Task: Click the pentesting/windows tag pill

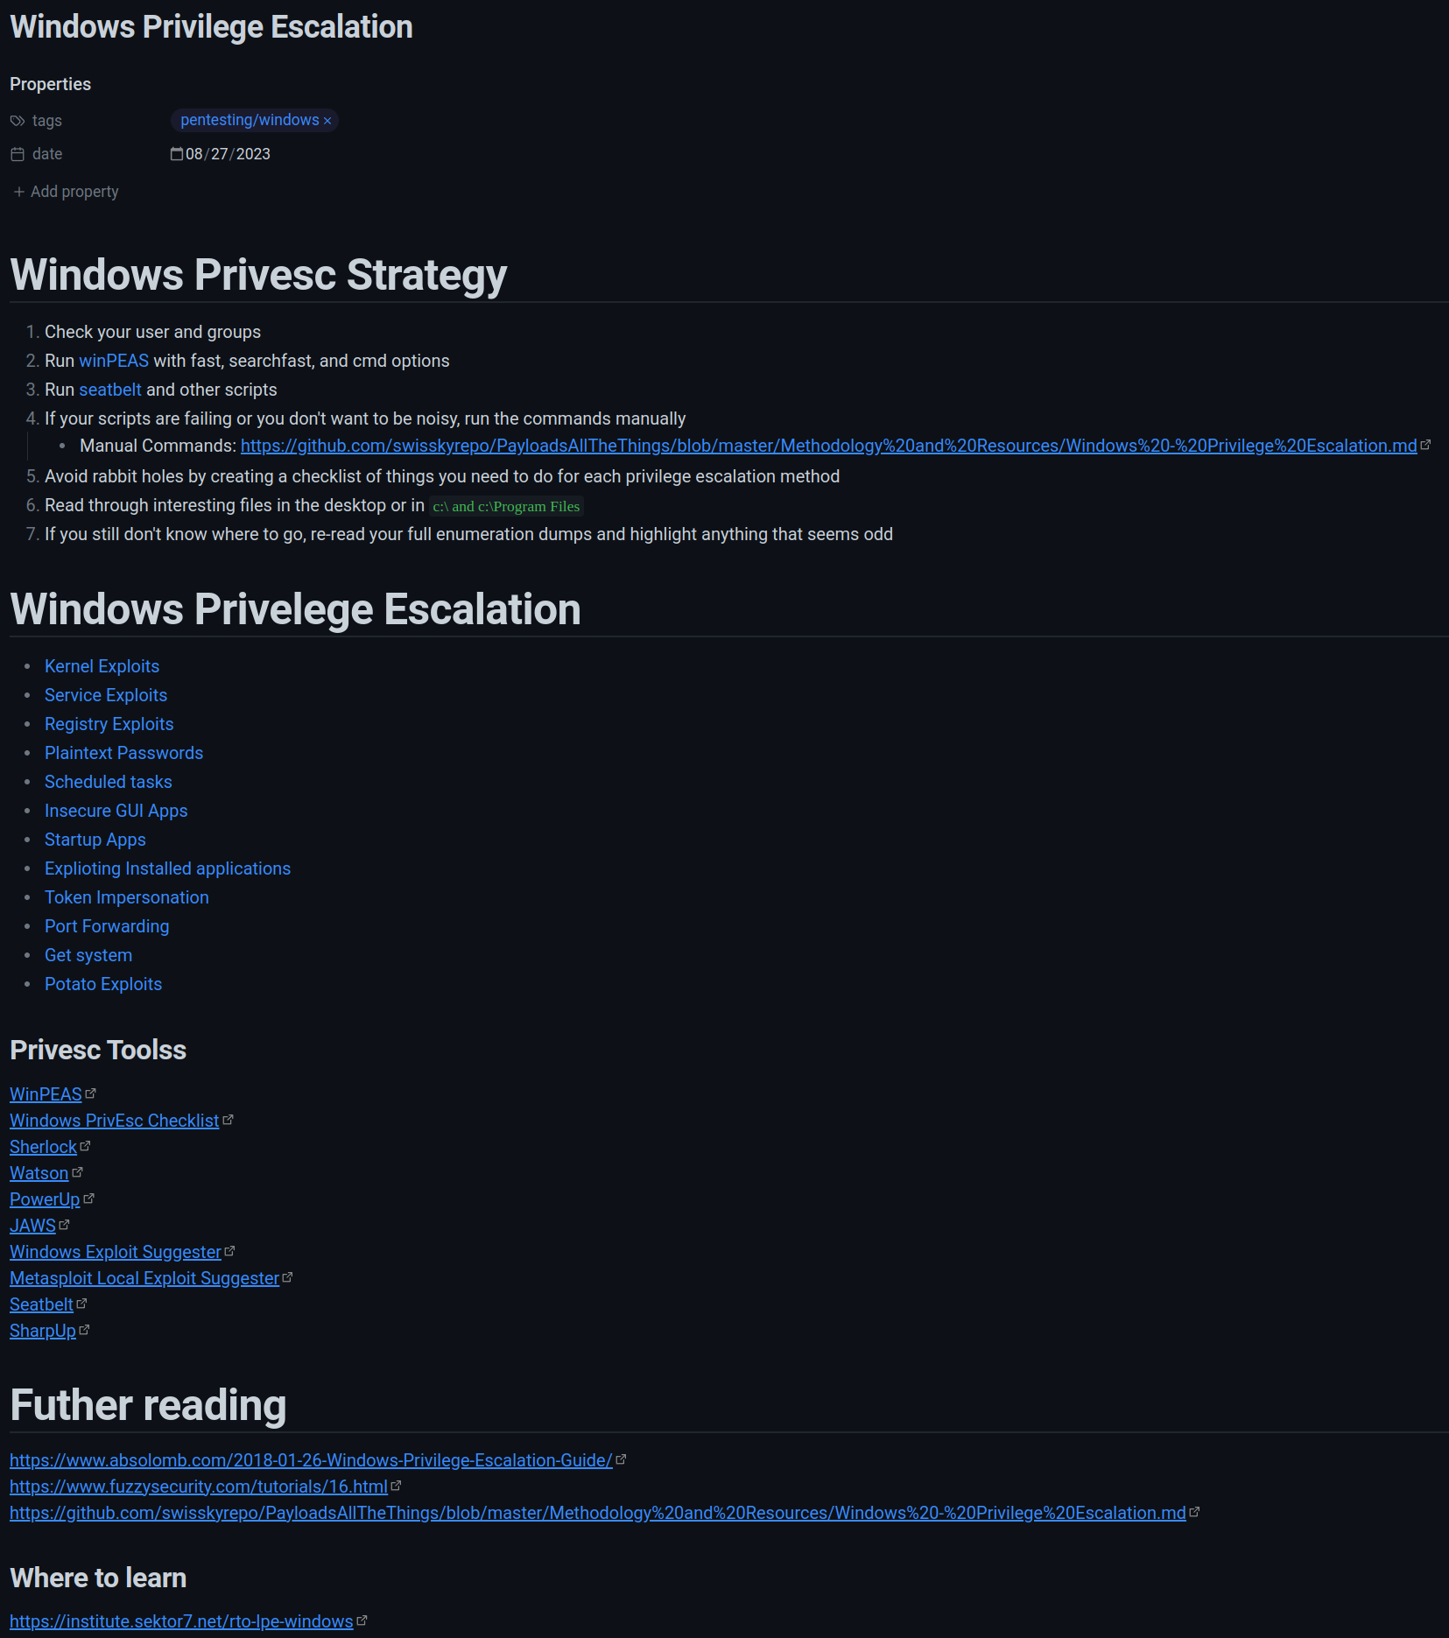Action: pos(250,120)
